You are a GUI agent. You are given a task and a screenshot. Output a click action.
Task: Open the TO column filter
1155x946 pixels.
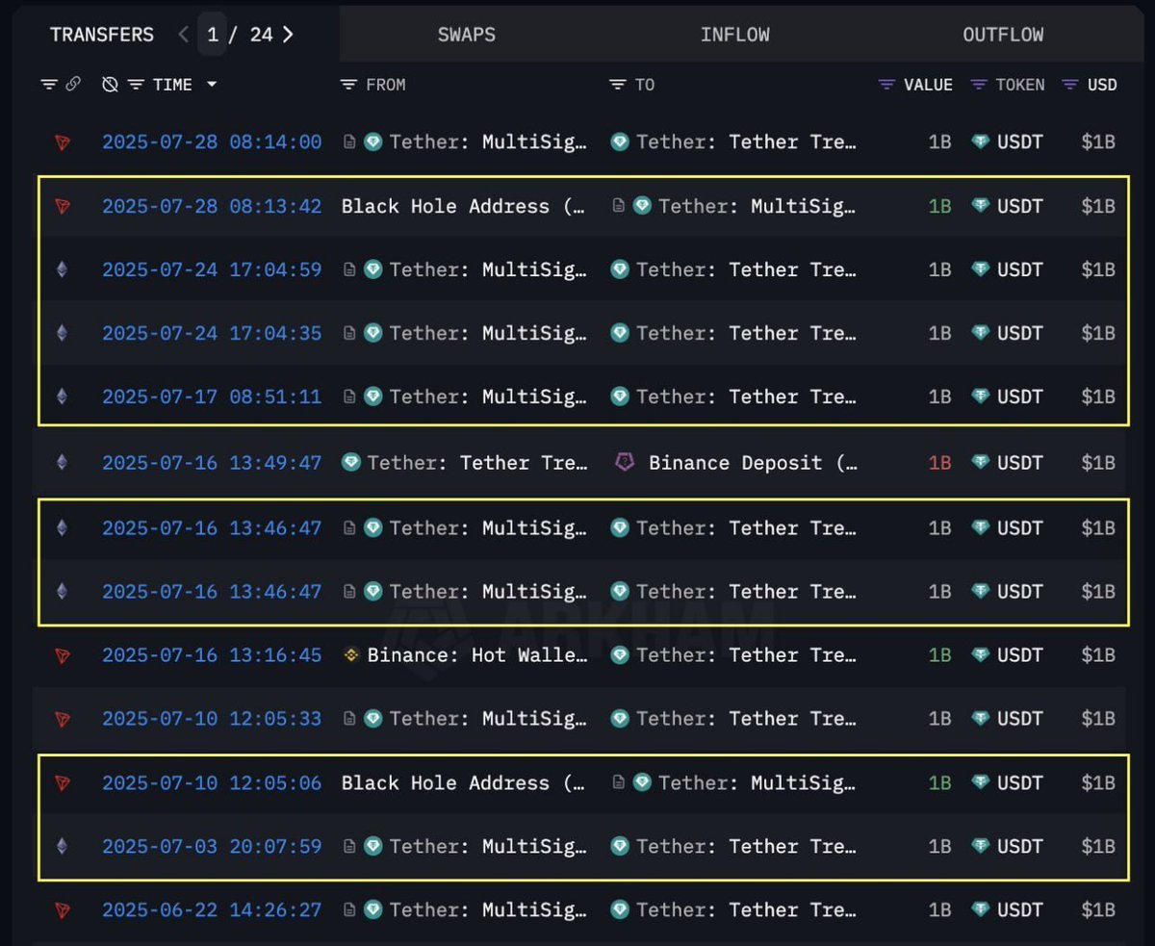point(618,85)
